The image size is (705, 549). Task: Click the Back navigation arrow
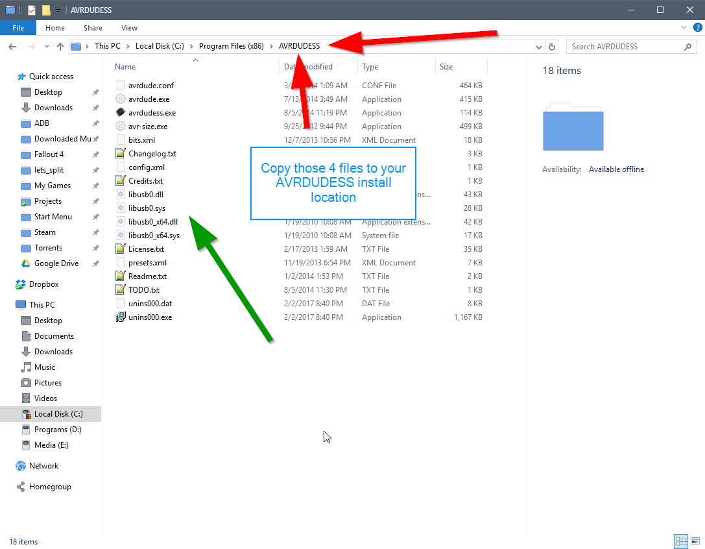12,46
